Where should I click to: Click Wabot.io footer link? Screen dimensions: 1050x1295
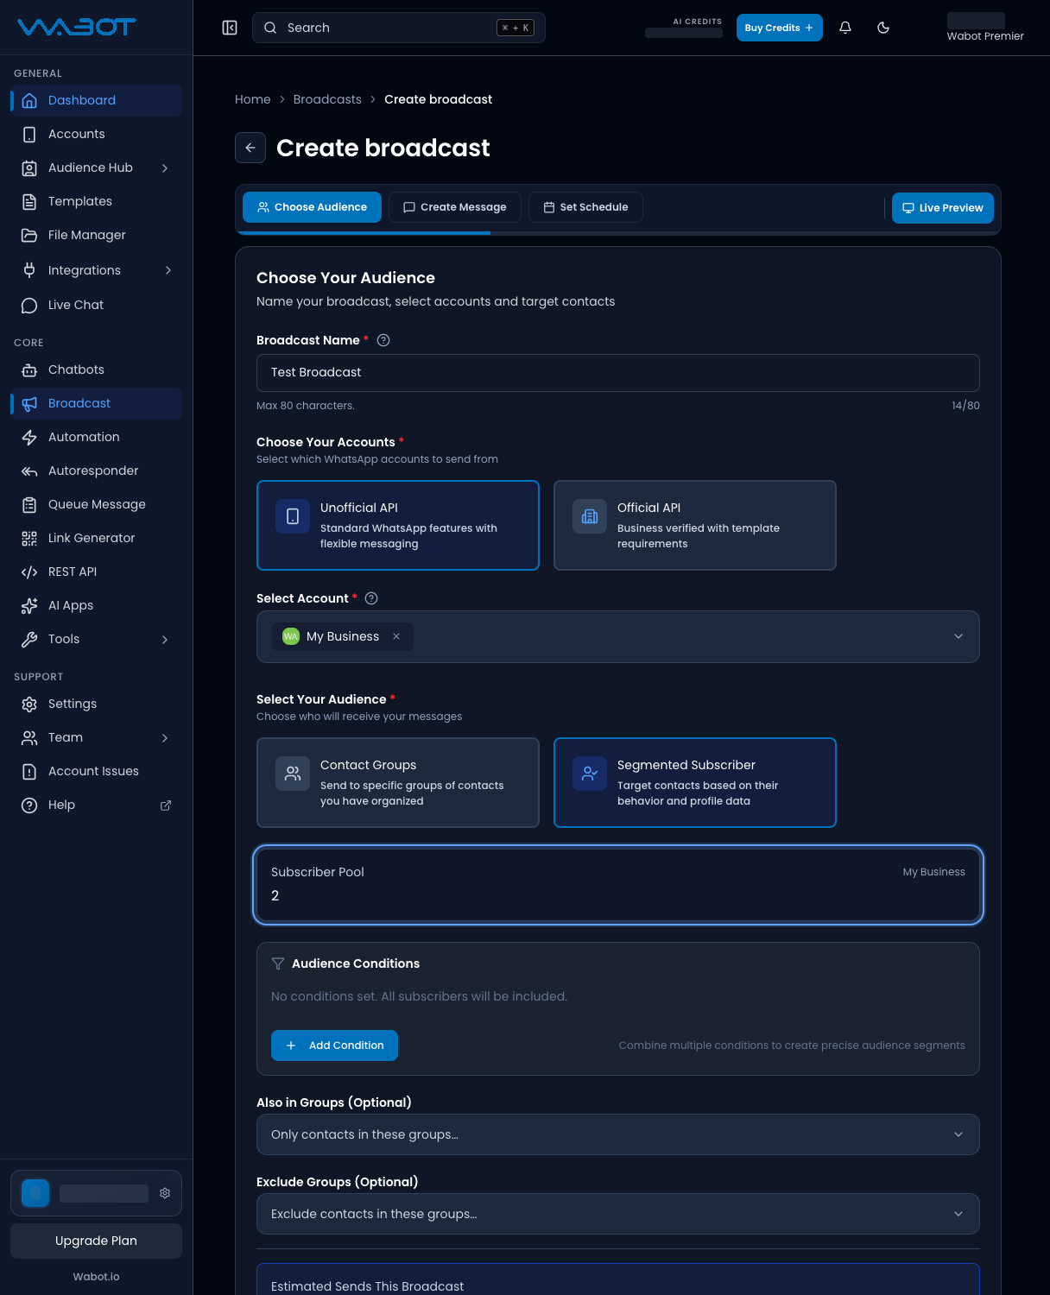tap(96, 1277)
